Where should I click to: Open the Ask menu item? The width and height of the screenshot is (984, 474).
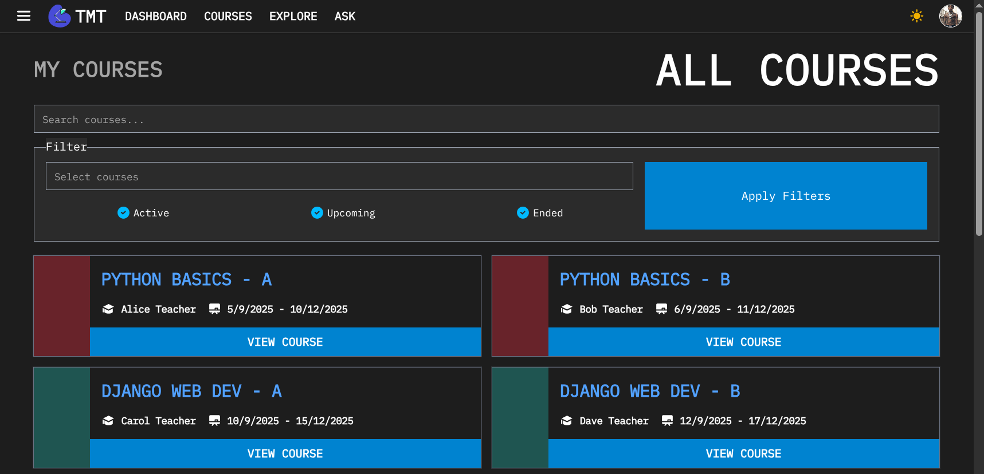click(344, 16)
